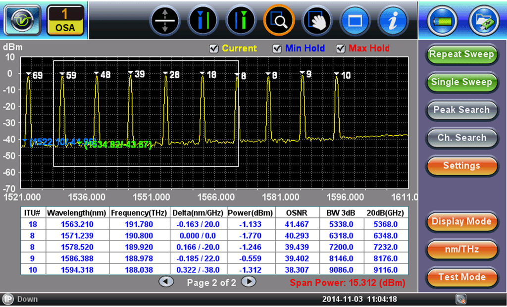Click the Delta(nm/GHz) column header

tap(198, 213)
